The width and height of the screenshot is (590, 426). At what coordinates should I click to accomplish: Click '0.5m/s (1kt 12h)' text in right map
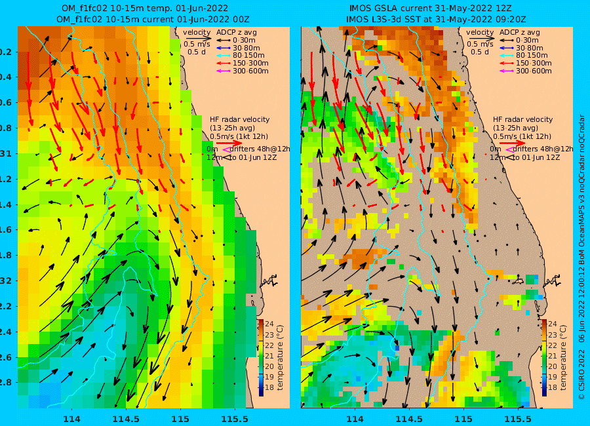click(x=522, y=136)
